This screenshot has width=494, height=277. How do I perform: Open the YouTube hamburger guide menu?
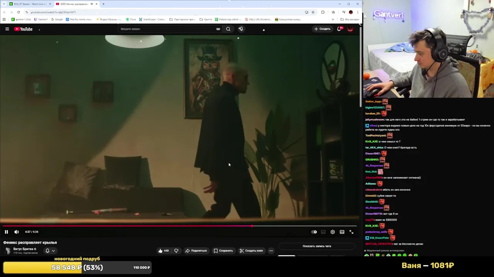pos(7,29)
